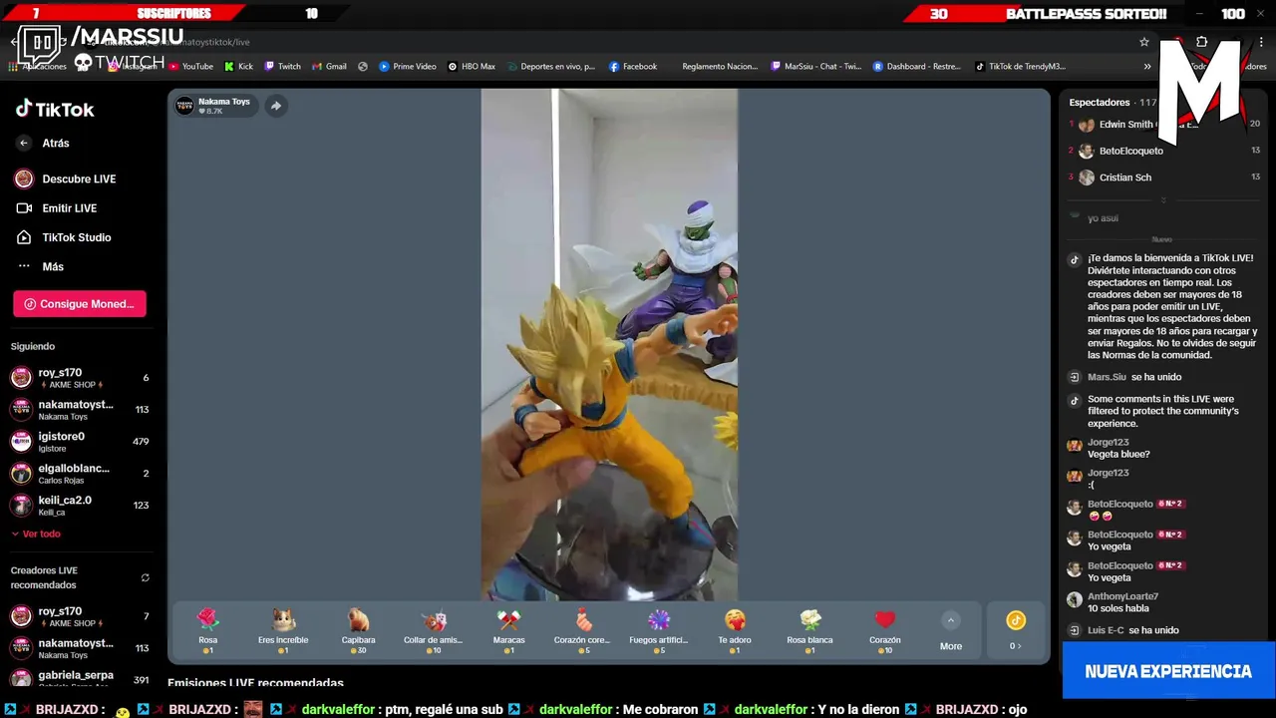Click Luis E-C se ha unido message

pos(1133,630)
